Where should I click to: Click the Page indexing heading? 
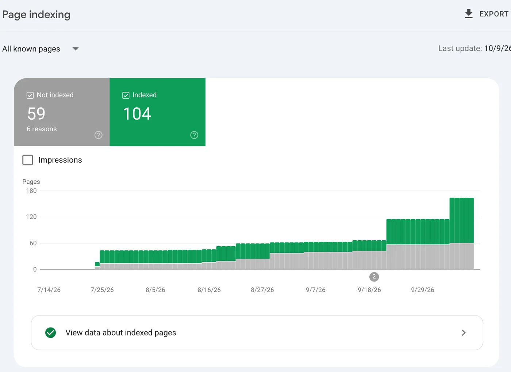(x=36, y=15)
